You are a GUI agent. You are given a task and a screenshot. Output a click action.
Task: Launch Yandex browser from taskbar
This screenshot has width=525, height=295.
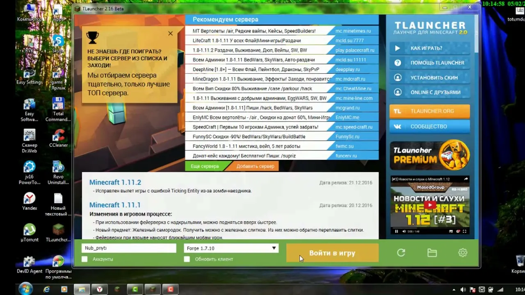100,289
